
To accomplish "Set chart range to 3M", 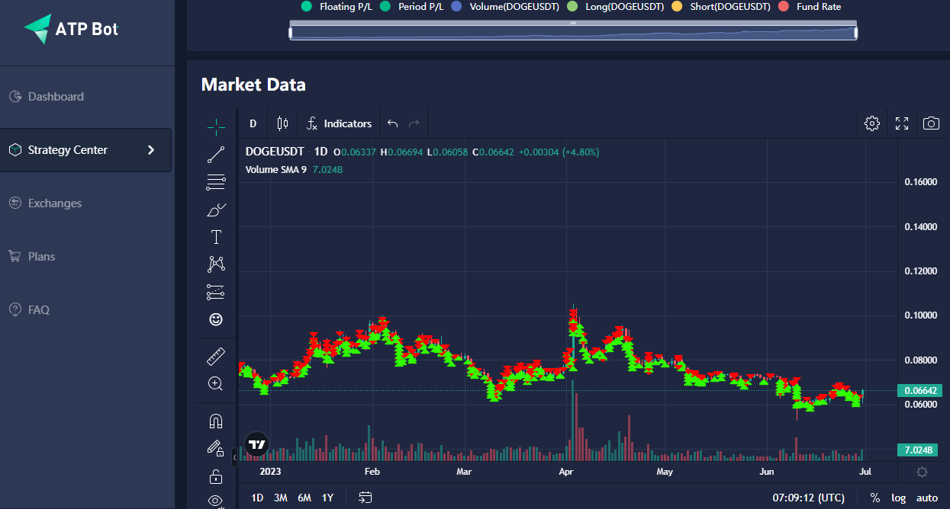I will (281, 498).
